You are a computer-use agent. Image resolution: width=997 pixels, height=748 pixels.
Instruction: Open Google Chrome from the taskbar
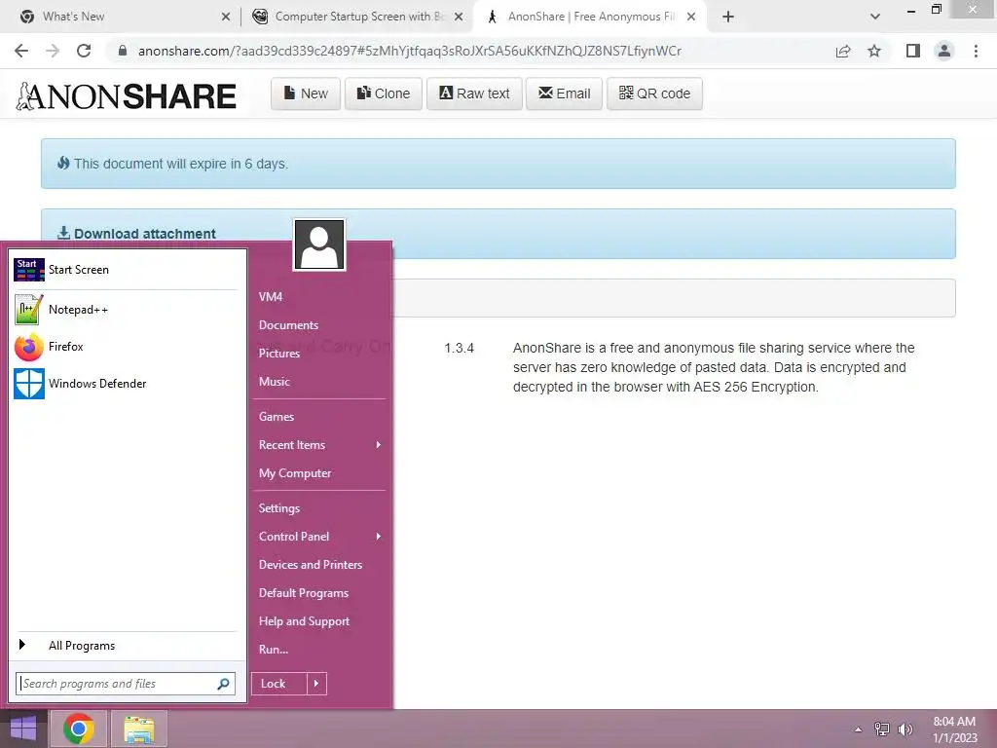click(79, 729)
